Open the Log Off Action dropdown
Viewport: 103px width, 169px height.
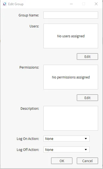(x=66, y=150)
